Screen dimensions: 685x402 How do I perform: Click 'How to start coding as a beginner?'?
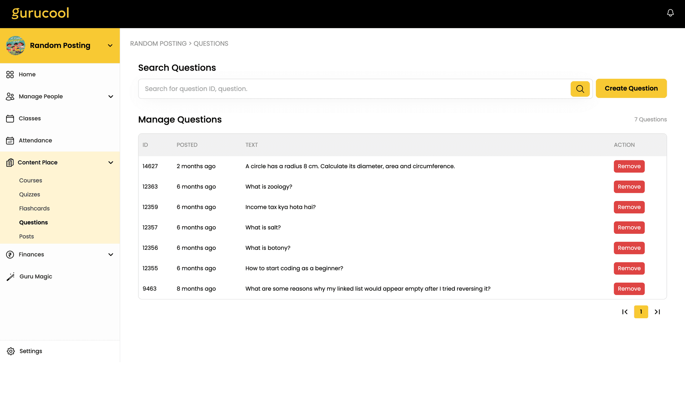294,268
